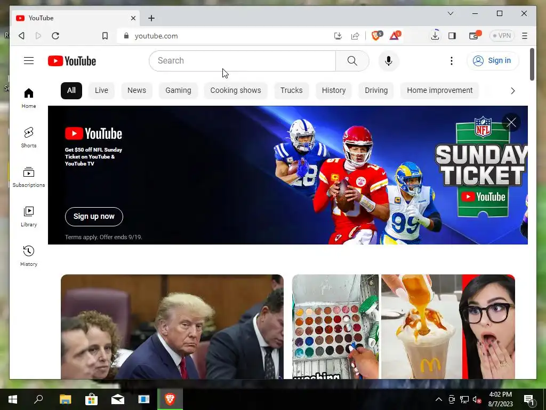The height and width of the screenshot is (410, 546).
Task: Open Subscriptions in the sidebar
Action: (x=29, y=177)
